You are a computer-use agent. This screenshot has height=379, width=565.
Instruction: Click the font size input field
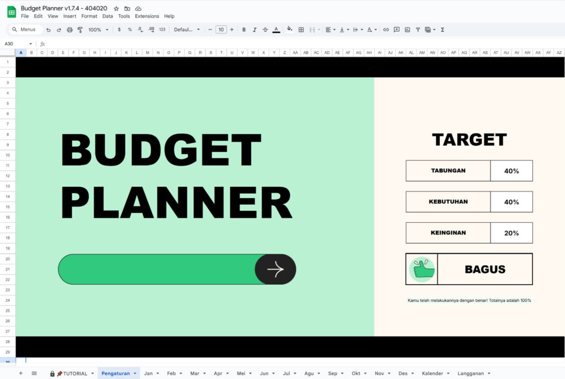pos(221,30)
